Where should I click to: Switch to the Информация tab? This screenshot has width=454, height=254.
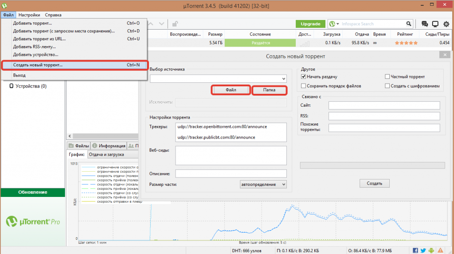[109, 146]
